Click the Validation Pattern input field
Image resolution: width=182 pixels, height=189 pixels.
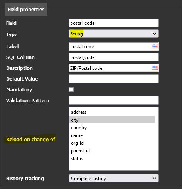click(114, 100)
